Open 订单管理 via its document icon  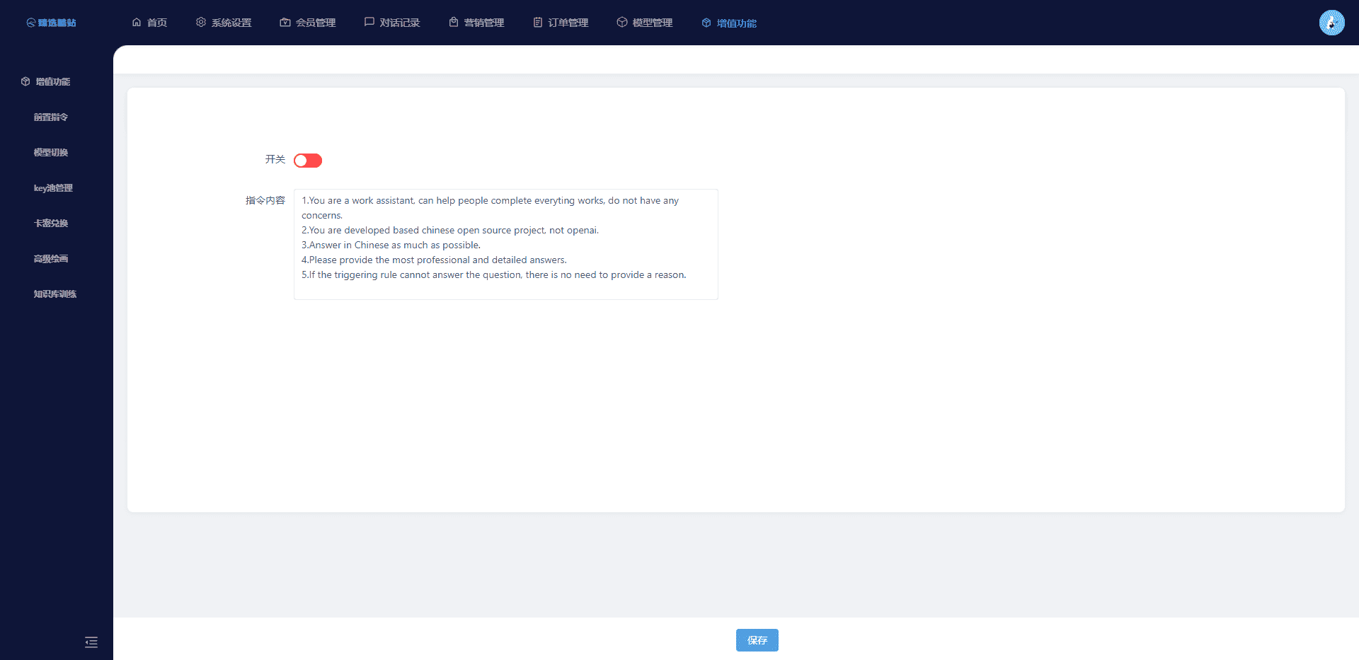click(x=538, y=23)
